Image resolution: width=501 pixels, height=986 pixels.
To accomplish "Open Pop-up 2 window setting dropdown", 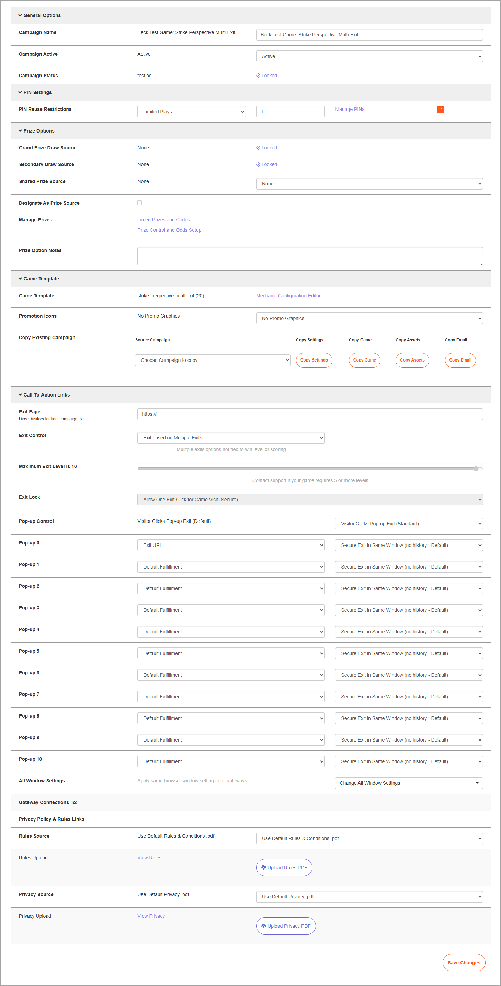I will click(x=409, y=589).
